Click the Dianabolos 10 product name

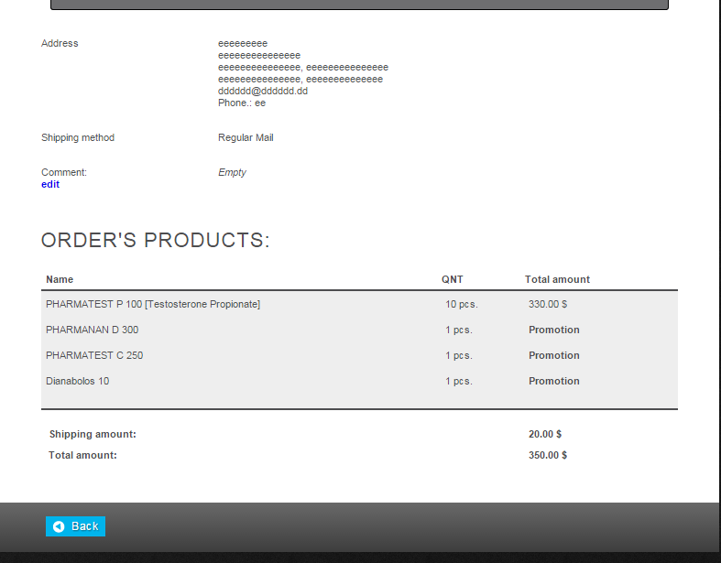point(78,381)
